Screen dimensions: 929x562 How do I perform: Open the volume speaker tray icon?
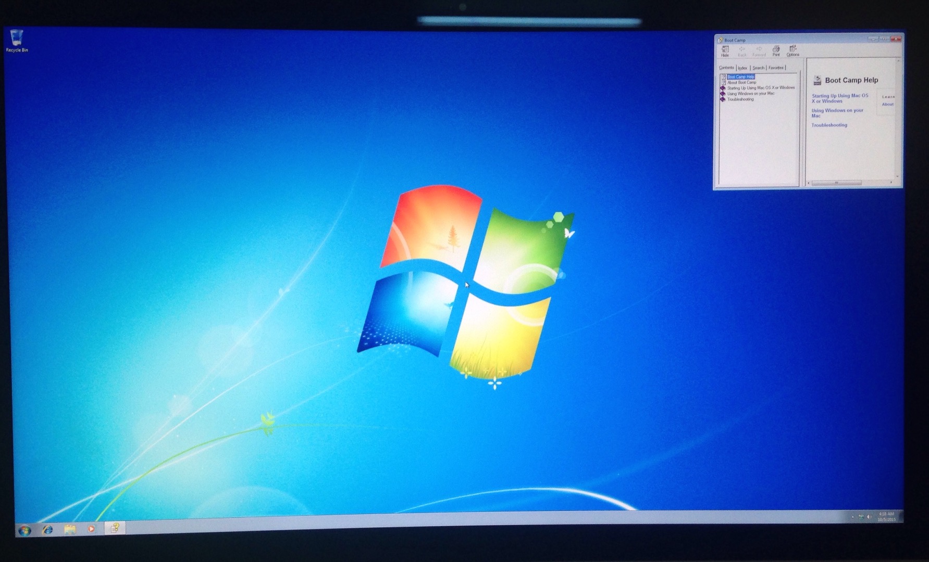(x=869, y=517)
